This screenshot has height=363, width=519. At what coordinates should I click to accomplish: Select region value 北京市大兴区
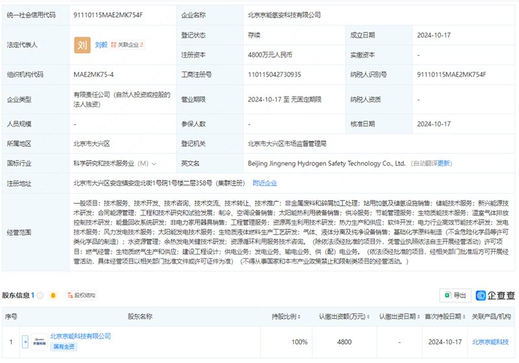91,144
